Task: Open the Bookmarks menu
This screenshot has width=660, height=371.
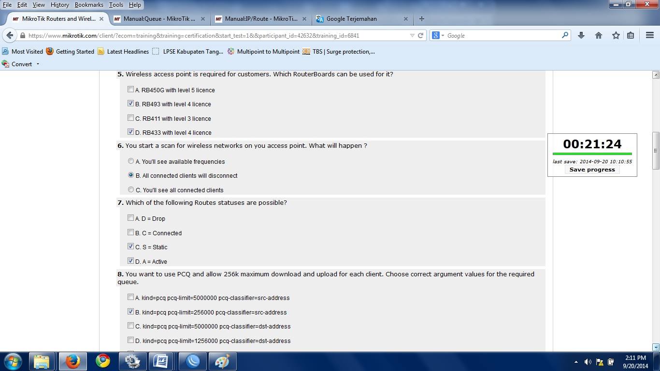Action: click(89, 4)
